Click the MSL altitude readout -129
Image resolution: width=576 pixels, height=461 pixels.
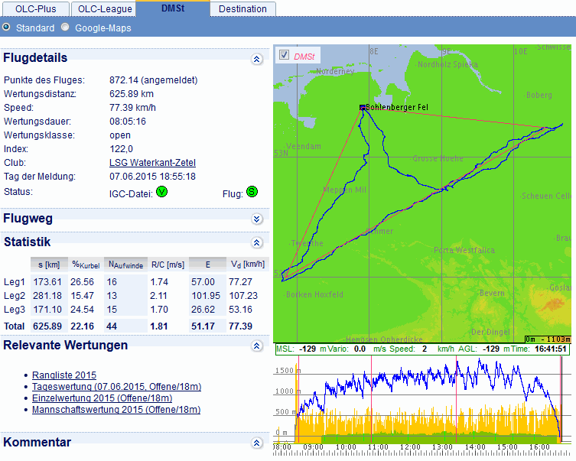coord(308,349)
